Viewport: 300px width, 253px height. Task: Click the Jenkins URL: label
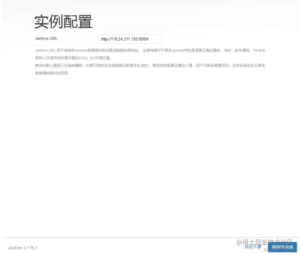46,39
